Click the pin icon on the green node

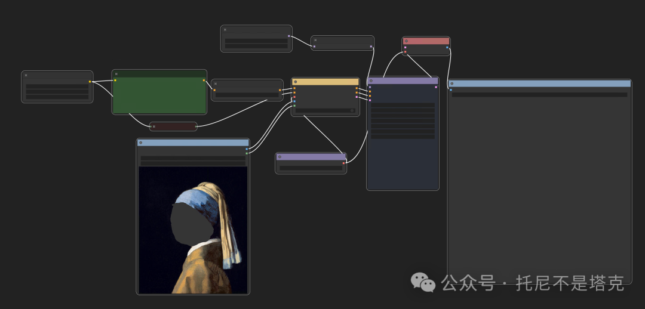(116, 74)
